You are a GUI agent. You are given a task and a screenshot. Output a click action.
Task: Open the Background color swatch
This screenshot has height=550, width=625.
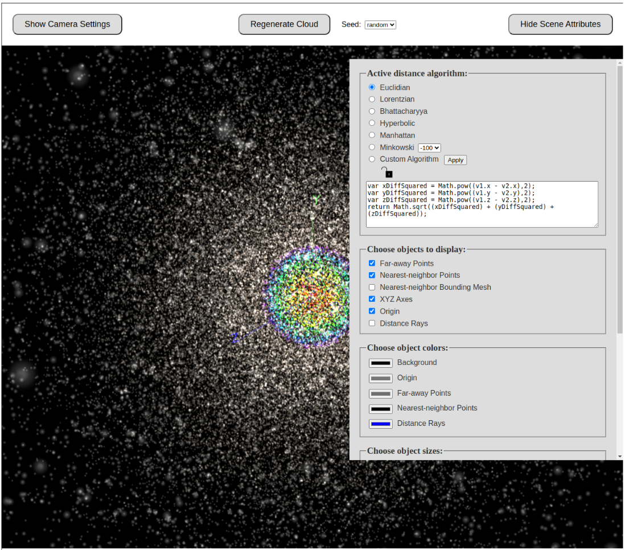(x=380, y=363)
